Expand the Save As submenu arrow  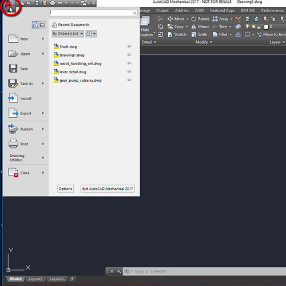point(43,84)
